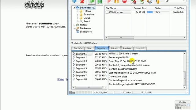Expand the History tree node
Viewport: 196px width, 110px height.
(74, 25)
